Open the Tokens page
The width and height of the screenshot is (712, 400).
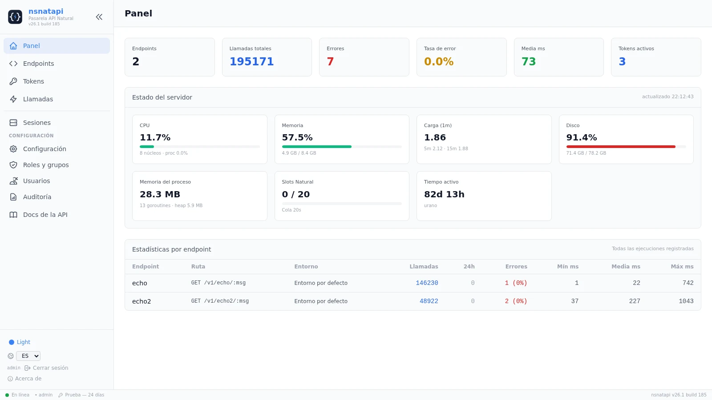(57, 81)
